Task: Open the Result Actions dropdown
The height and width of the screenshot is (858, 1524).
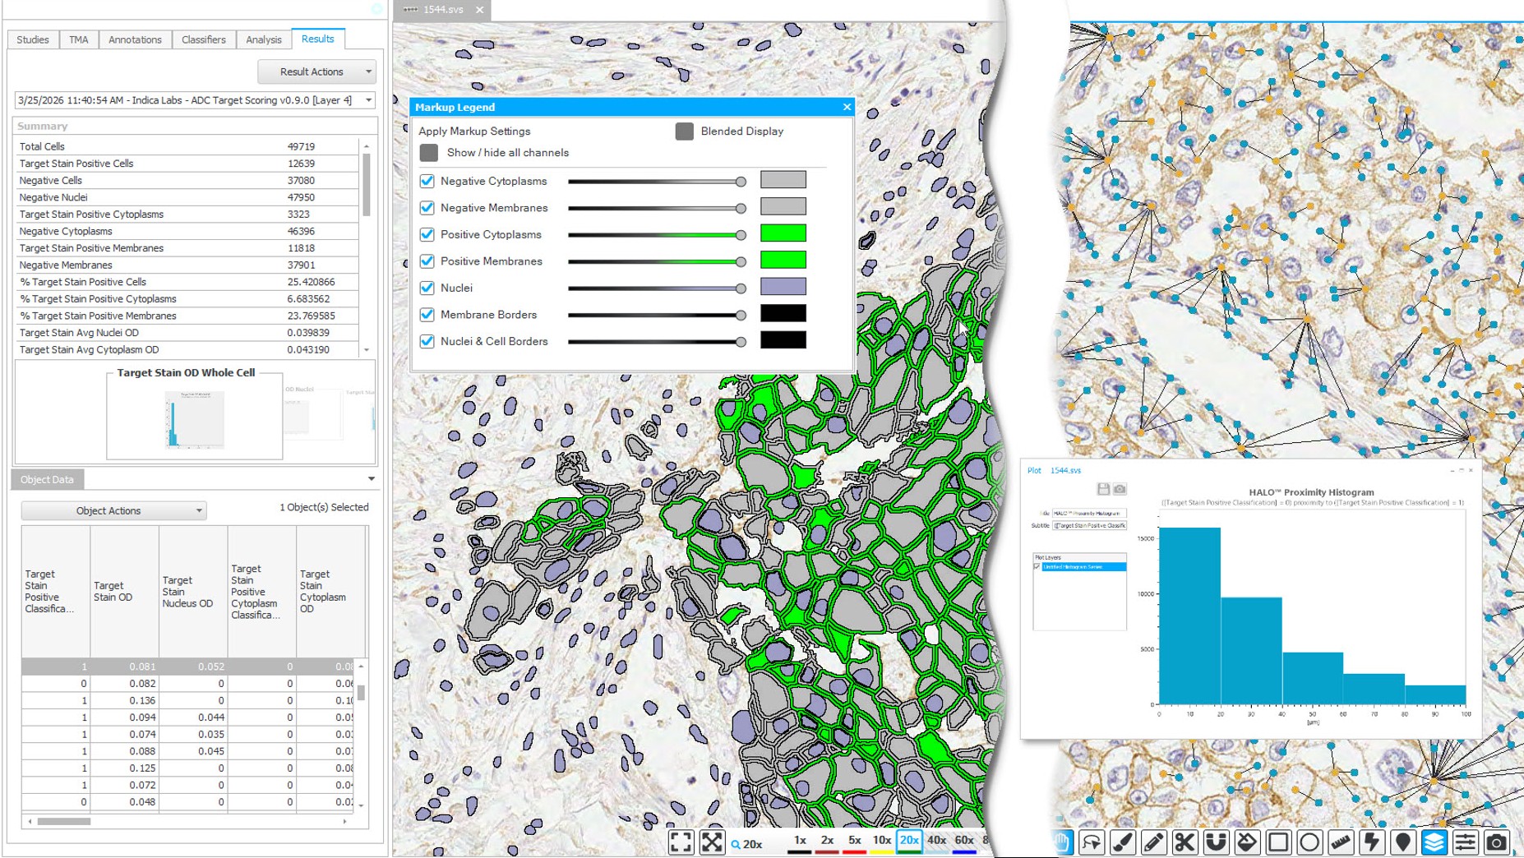Action: pyautogui.click(x=316, y=71)
